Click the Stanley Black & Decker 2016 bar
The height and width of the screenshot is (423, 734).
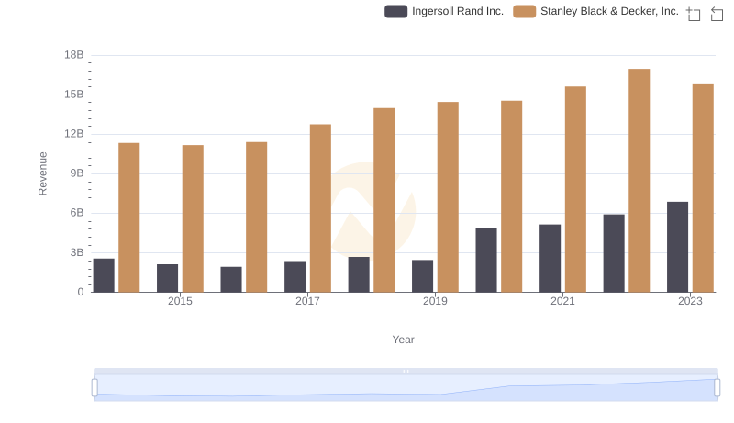[257, 217]
